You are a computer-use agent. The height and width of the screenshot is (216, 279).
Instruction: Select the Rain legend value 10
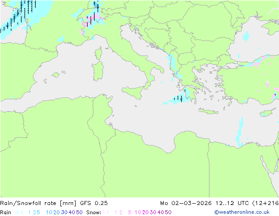coord(49,212)
